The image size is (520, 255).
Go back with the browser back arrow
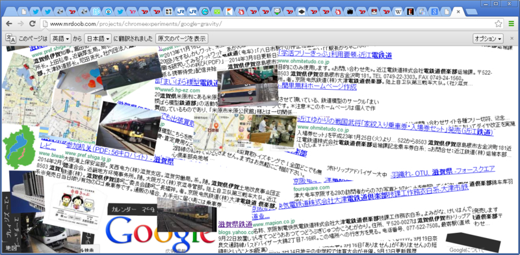9,23
